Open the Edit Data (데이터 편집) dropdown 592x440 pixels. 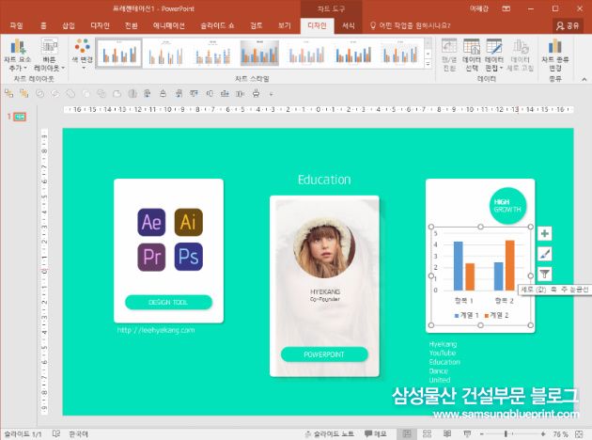(494, 55)
